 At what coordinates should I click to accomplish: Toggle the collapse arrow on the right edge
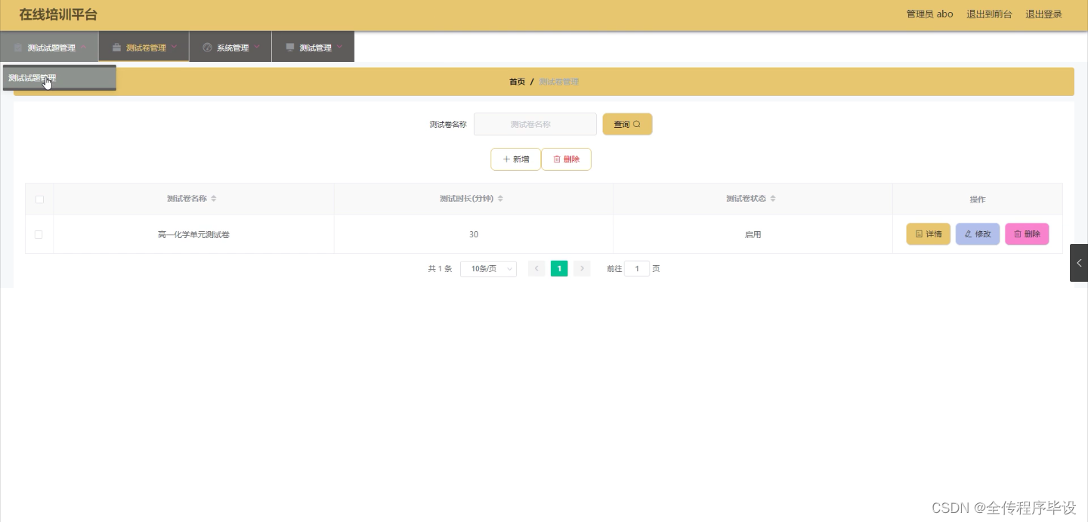(1080, 263)
